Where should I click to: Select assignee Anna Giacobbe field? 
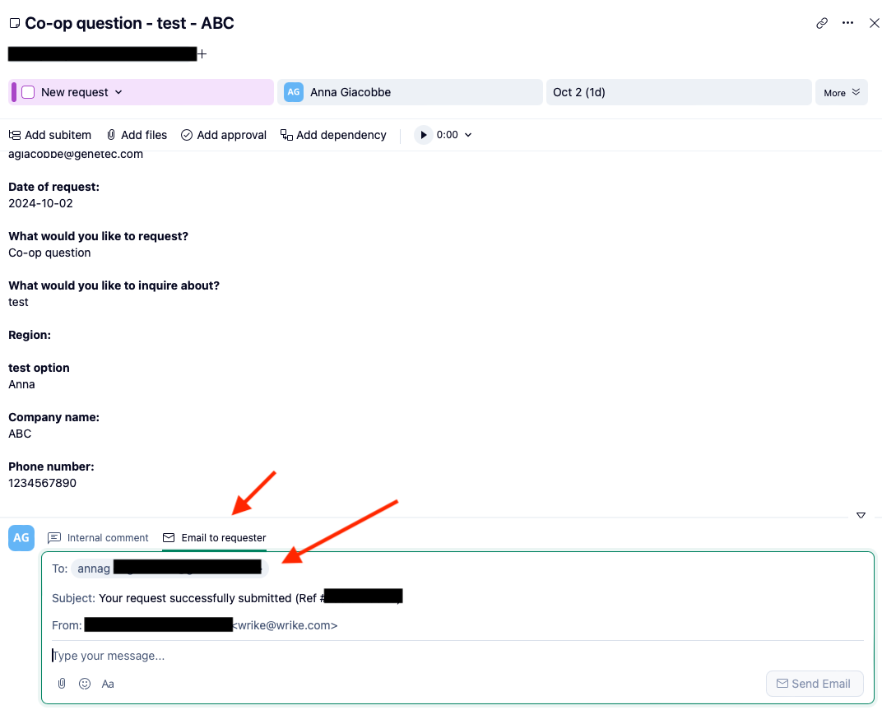click(x=410, y=92)
